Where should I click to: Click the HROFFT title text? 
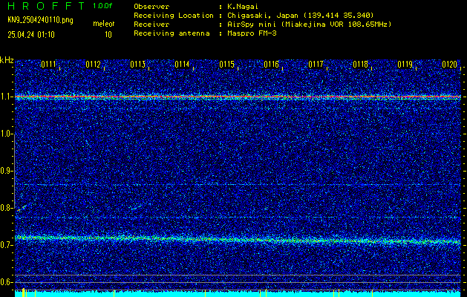pos(46,6)
